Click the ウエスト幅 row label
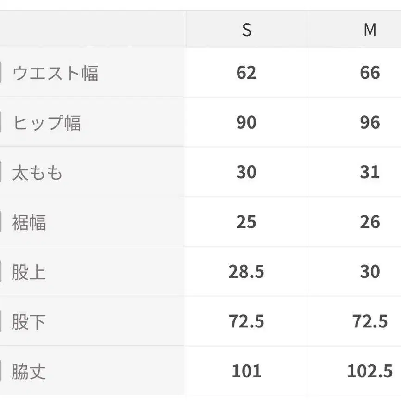Viewport: 401px width, 401px height. pyautogui.click(x=55, y=73)
